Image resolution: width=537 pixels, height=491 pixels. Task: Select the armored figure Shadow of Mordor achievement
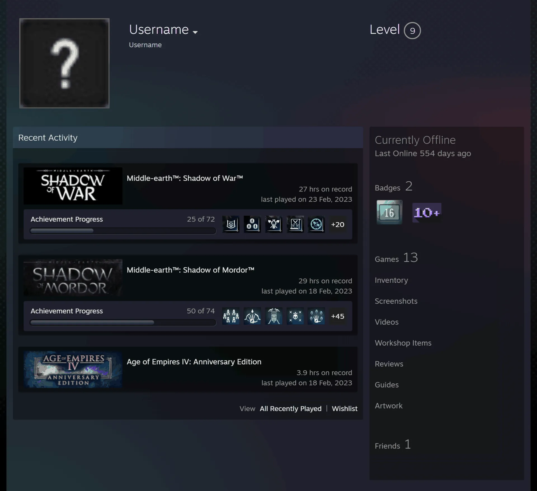(x=274, y=316)
